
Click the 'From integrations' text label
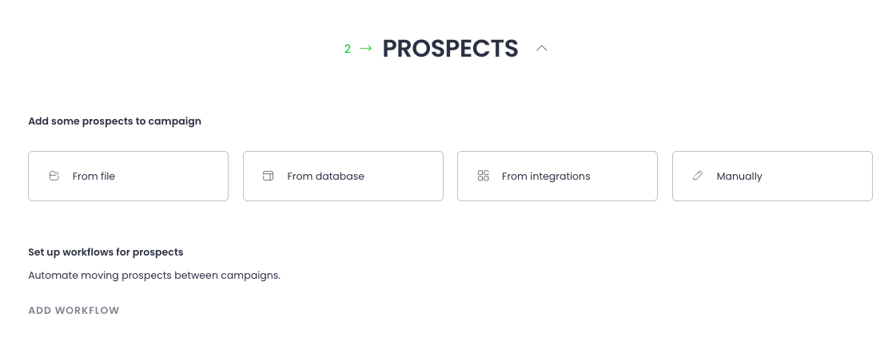546,176
